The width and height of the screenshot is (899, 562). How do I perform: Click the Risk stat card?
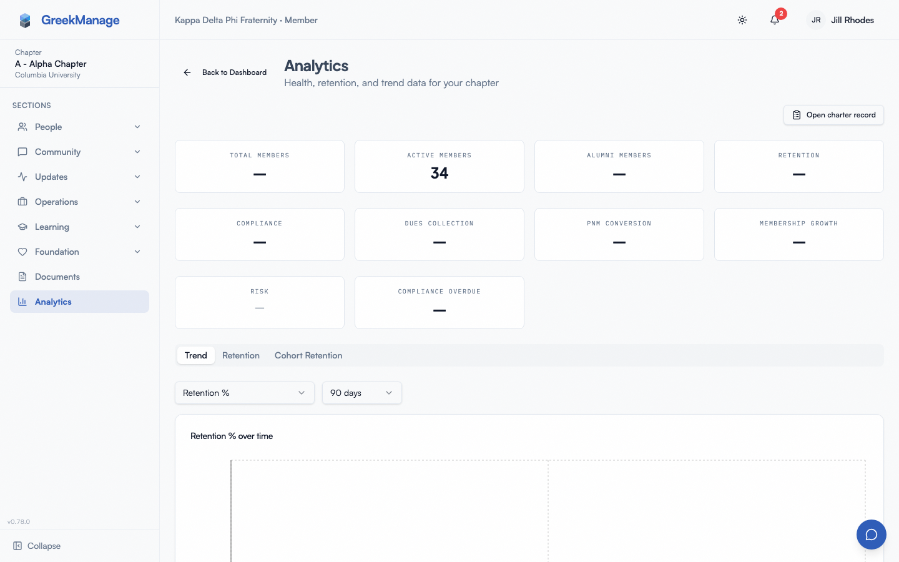point(260,302)
